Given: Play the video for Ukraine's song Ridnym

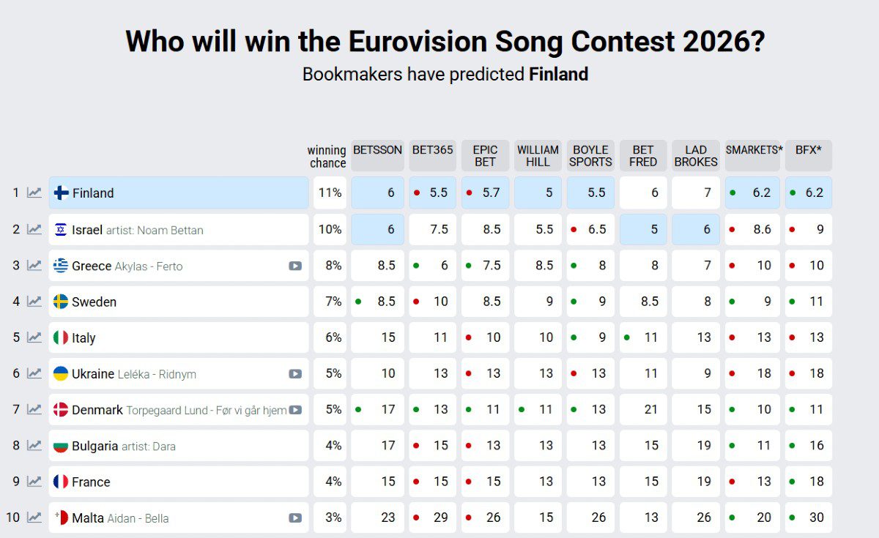Looking at the screenshot, I should 296,373.
